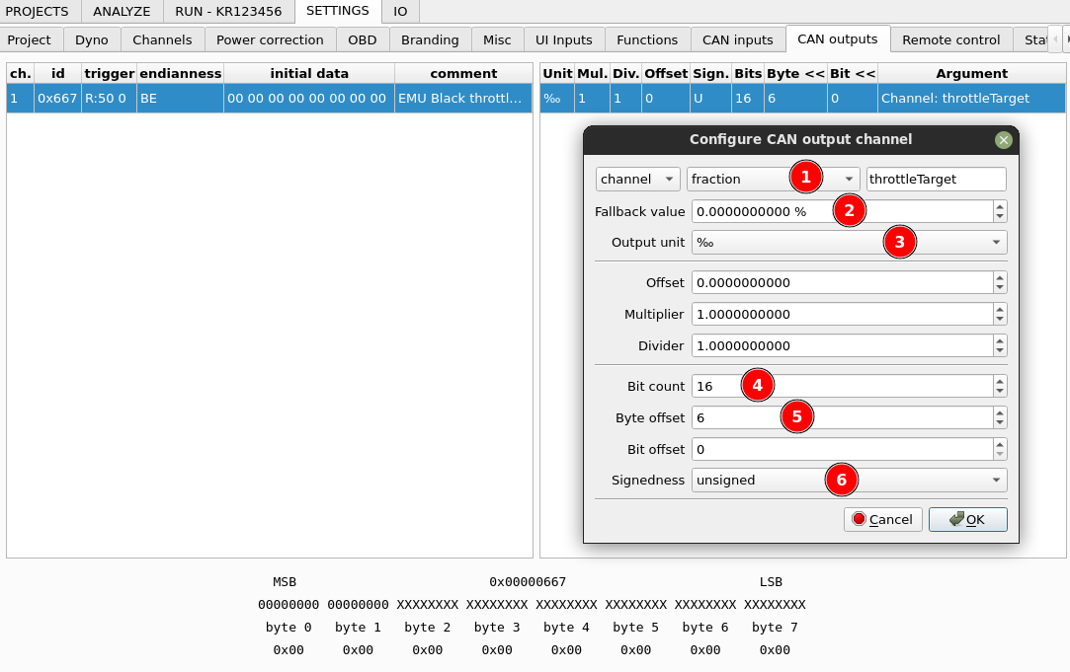Switch to the ANALYZE tab
This screenshot has height=672, width=1070.
[x=121, y=12]
